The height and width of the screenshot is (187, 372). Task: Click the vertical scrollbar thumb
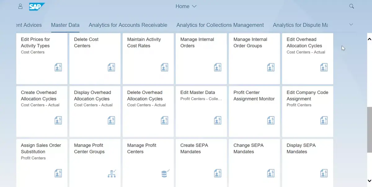point(370,130)
